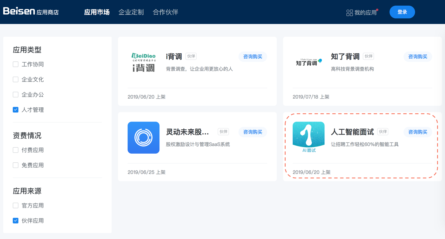
Task: Open 我的应用 in the header
Action: [x=362, y=13]
